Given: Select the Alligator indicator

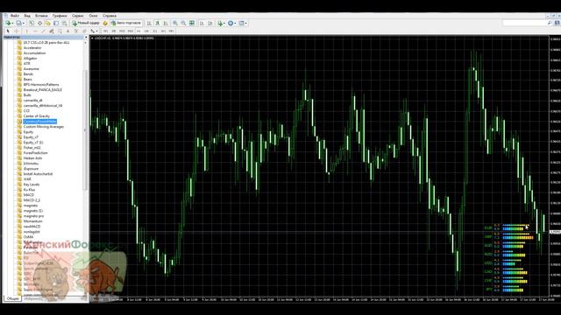Looking at the screenshot, I should point(30,59).
